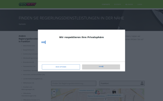Image resolution: width=163 pixels, height=101 pixels.
Task: Open Kranken-und Rettungswagen [4] category
Action: pos(28,88)
